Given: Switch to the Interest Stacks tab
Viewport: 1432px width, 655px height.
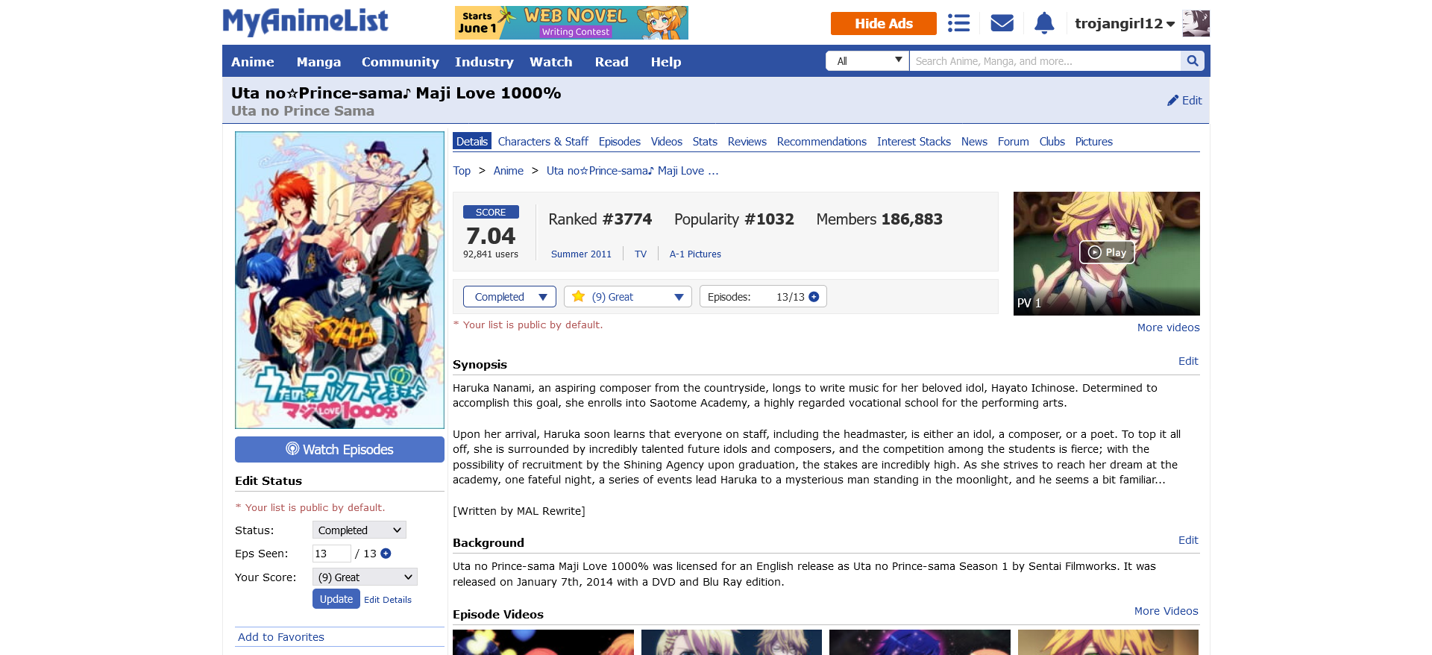Looking at the screenshot, I should [x=914, y=142].
